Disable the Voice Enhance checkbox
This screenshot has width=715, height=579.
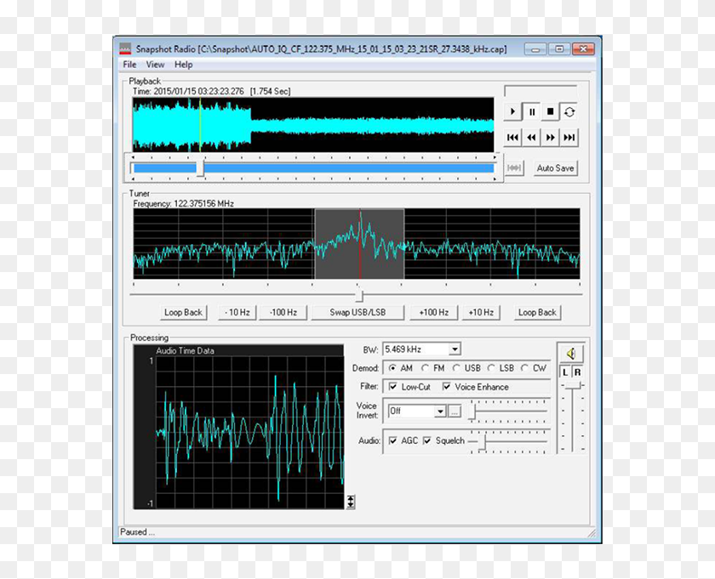click(x=446, y=387)
